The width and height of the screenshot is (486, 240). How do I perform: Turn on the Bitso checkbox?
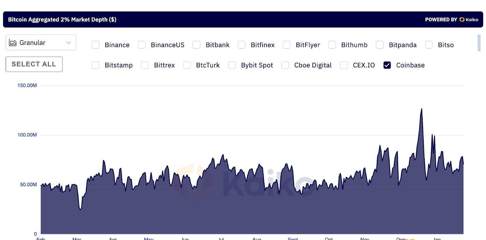pyautogui.click(x=429, y=45)
